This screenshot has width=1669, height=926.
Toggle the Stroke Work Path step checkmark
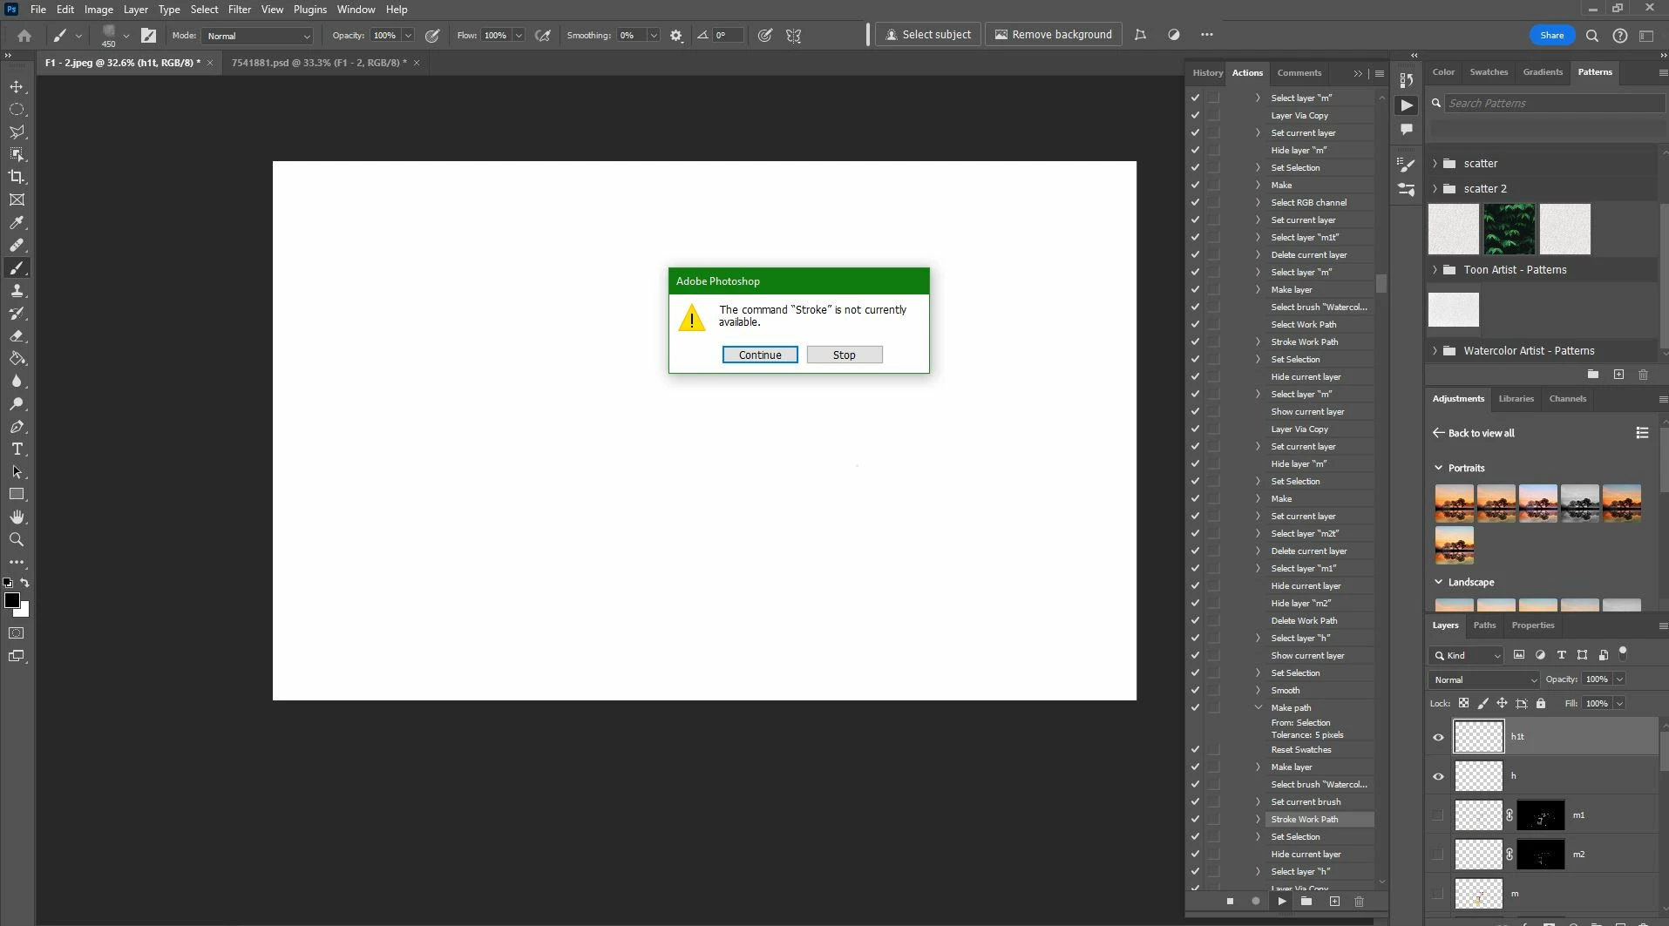coord(1195,819)
